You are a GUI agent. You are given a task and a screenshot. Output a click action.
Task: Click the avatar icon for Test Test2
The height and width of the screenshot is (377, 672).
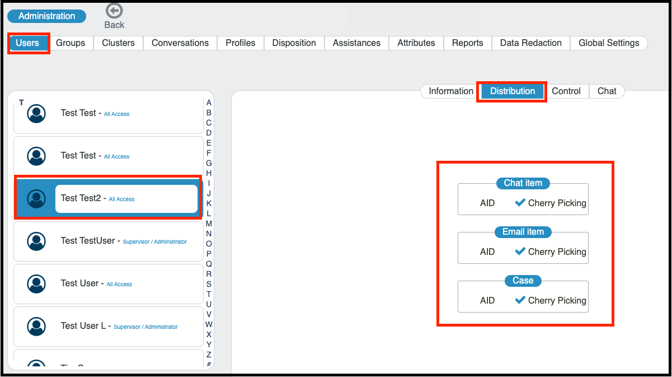[36, 198]
